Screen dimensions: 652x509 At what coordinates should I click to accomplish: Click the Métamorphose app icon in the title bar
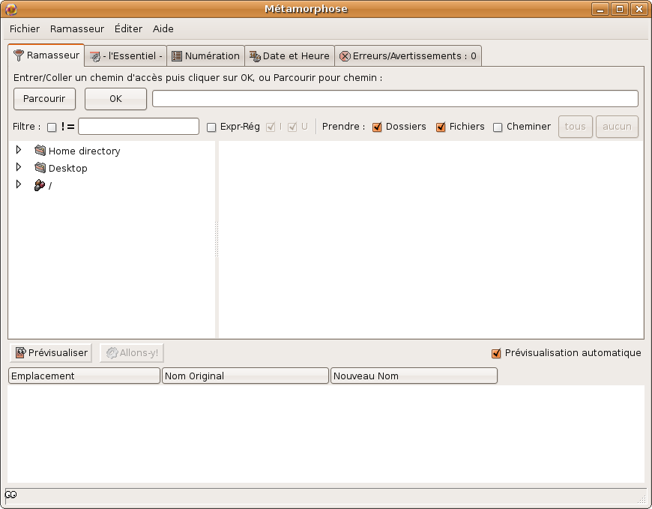click(x=11, y=9)
